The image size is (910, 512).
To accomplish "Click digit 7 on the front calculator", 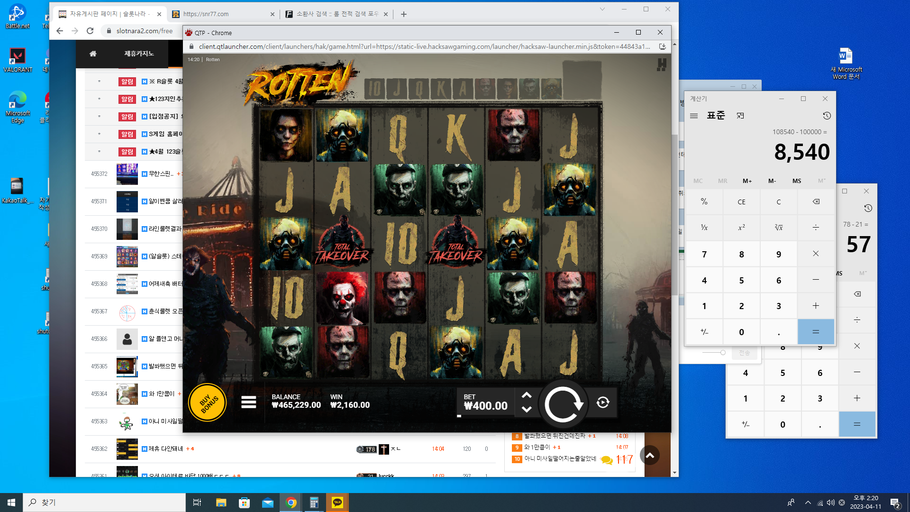I will pyautogui.click(x=704, y=254).
